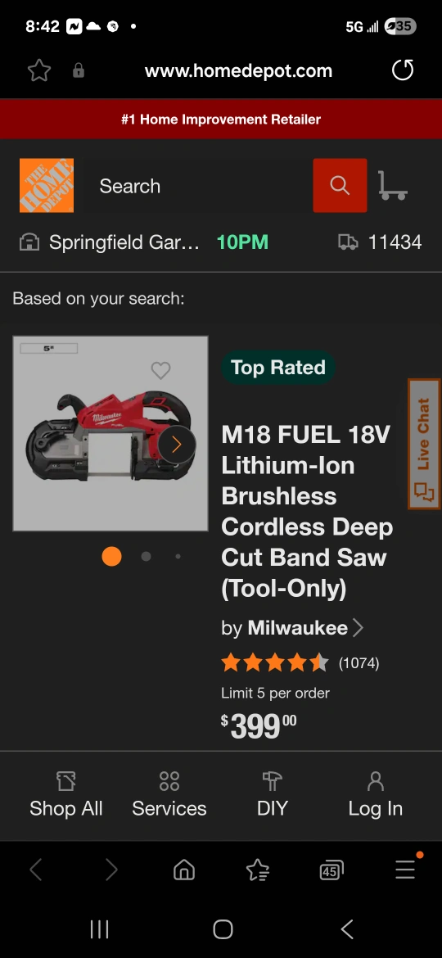This screenshot has width=442, height=958.
Task: Open the shopping cart icon
Action: tap(393, 186)
